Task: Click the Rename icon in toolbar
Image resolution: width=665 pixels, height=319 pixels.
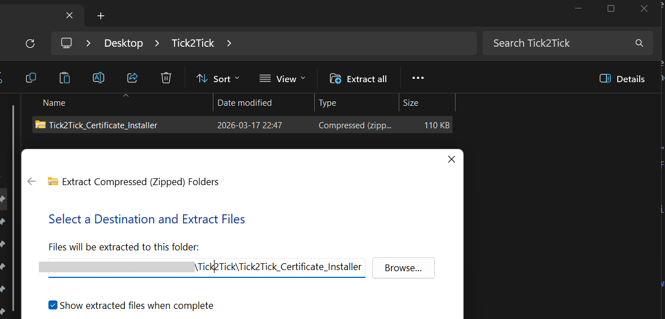Action: tap(99, 78)
